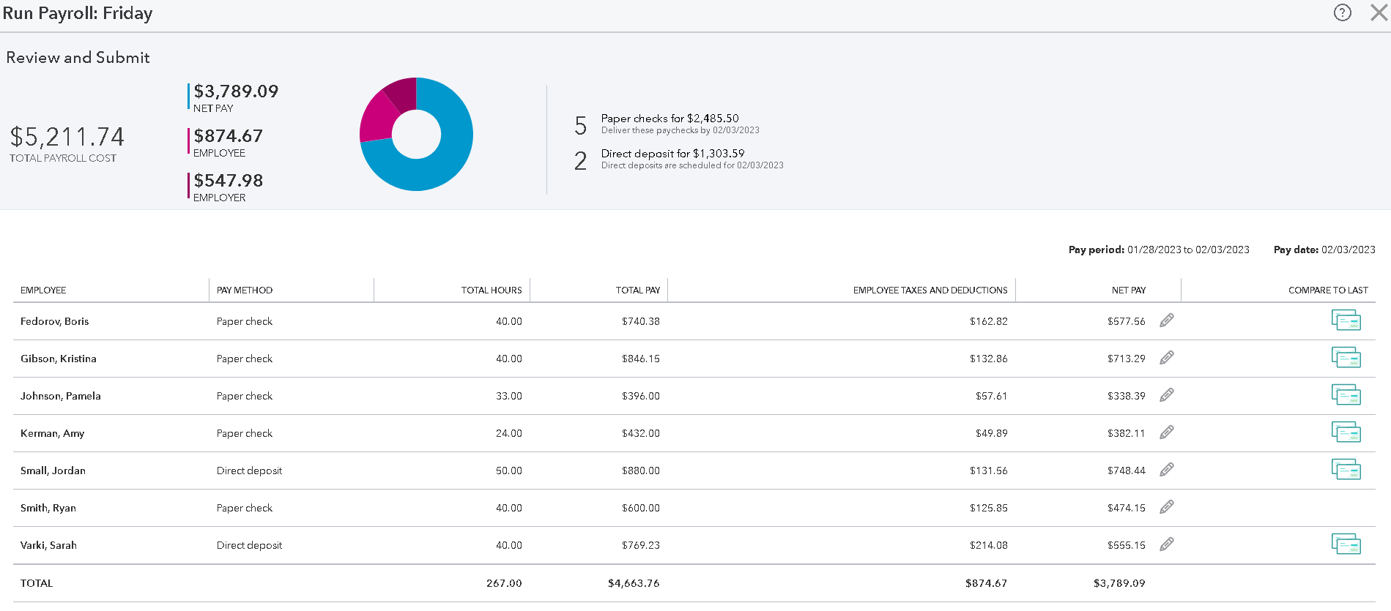Image resolution: width=1391 pixels, height=611 pixels.
Task: Edit paycheck for Small, Jordan
Action: (x=1167, y=470)
